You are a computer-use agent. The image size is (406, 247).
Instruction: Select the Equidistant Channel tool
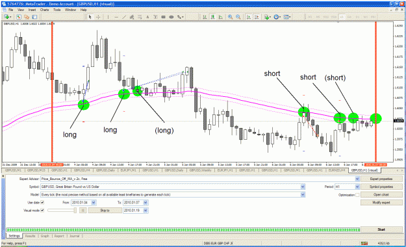(132, 17)
